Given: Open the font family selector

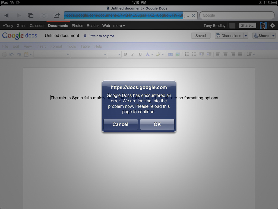Looking at the screenshot, I should click(90, 54).
